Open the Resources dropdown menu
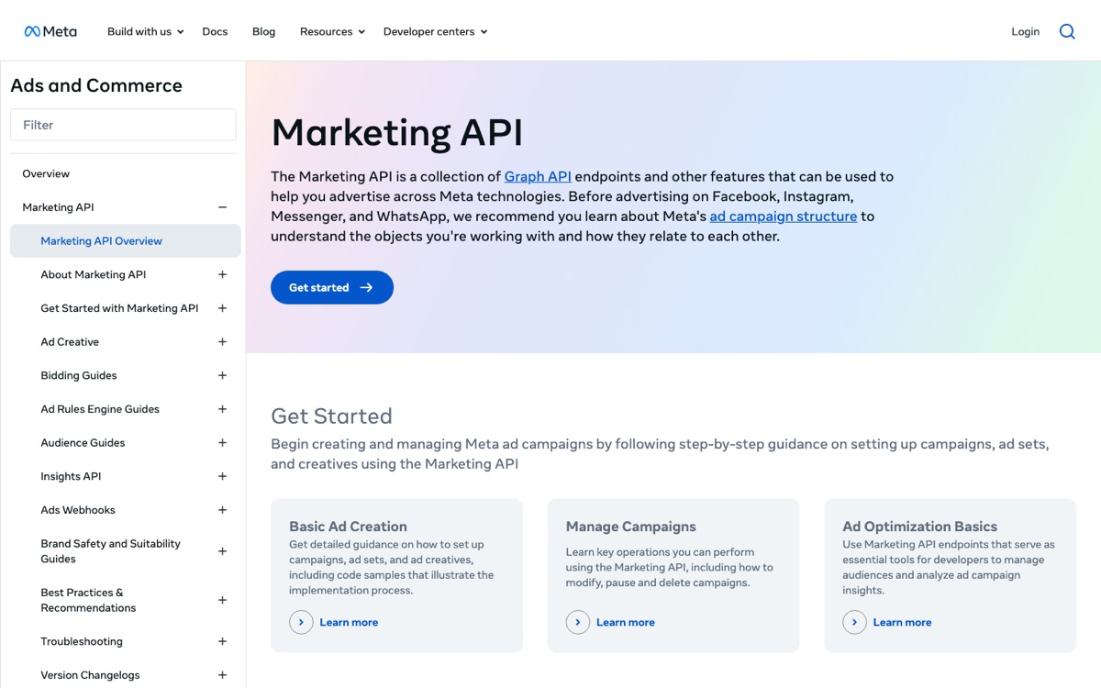 tap(332, 31)
